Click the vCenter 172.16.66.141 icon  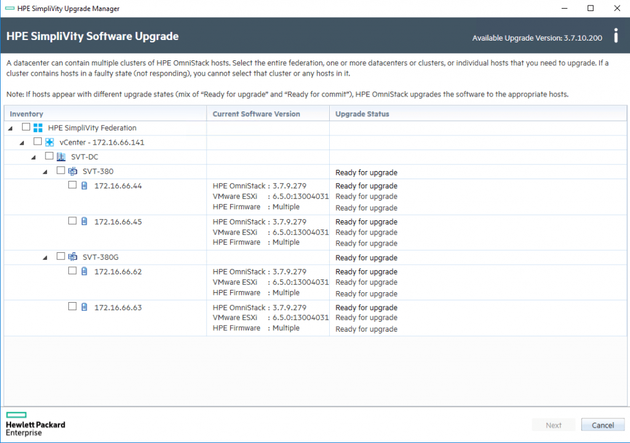pos(50,142)
